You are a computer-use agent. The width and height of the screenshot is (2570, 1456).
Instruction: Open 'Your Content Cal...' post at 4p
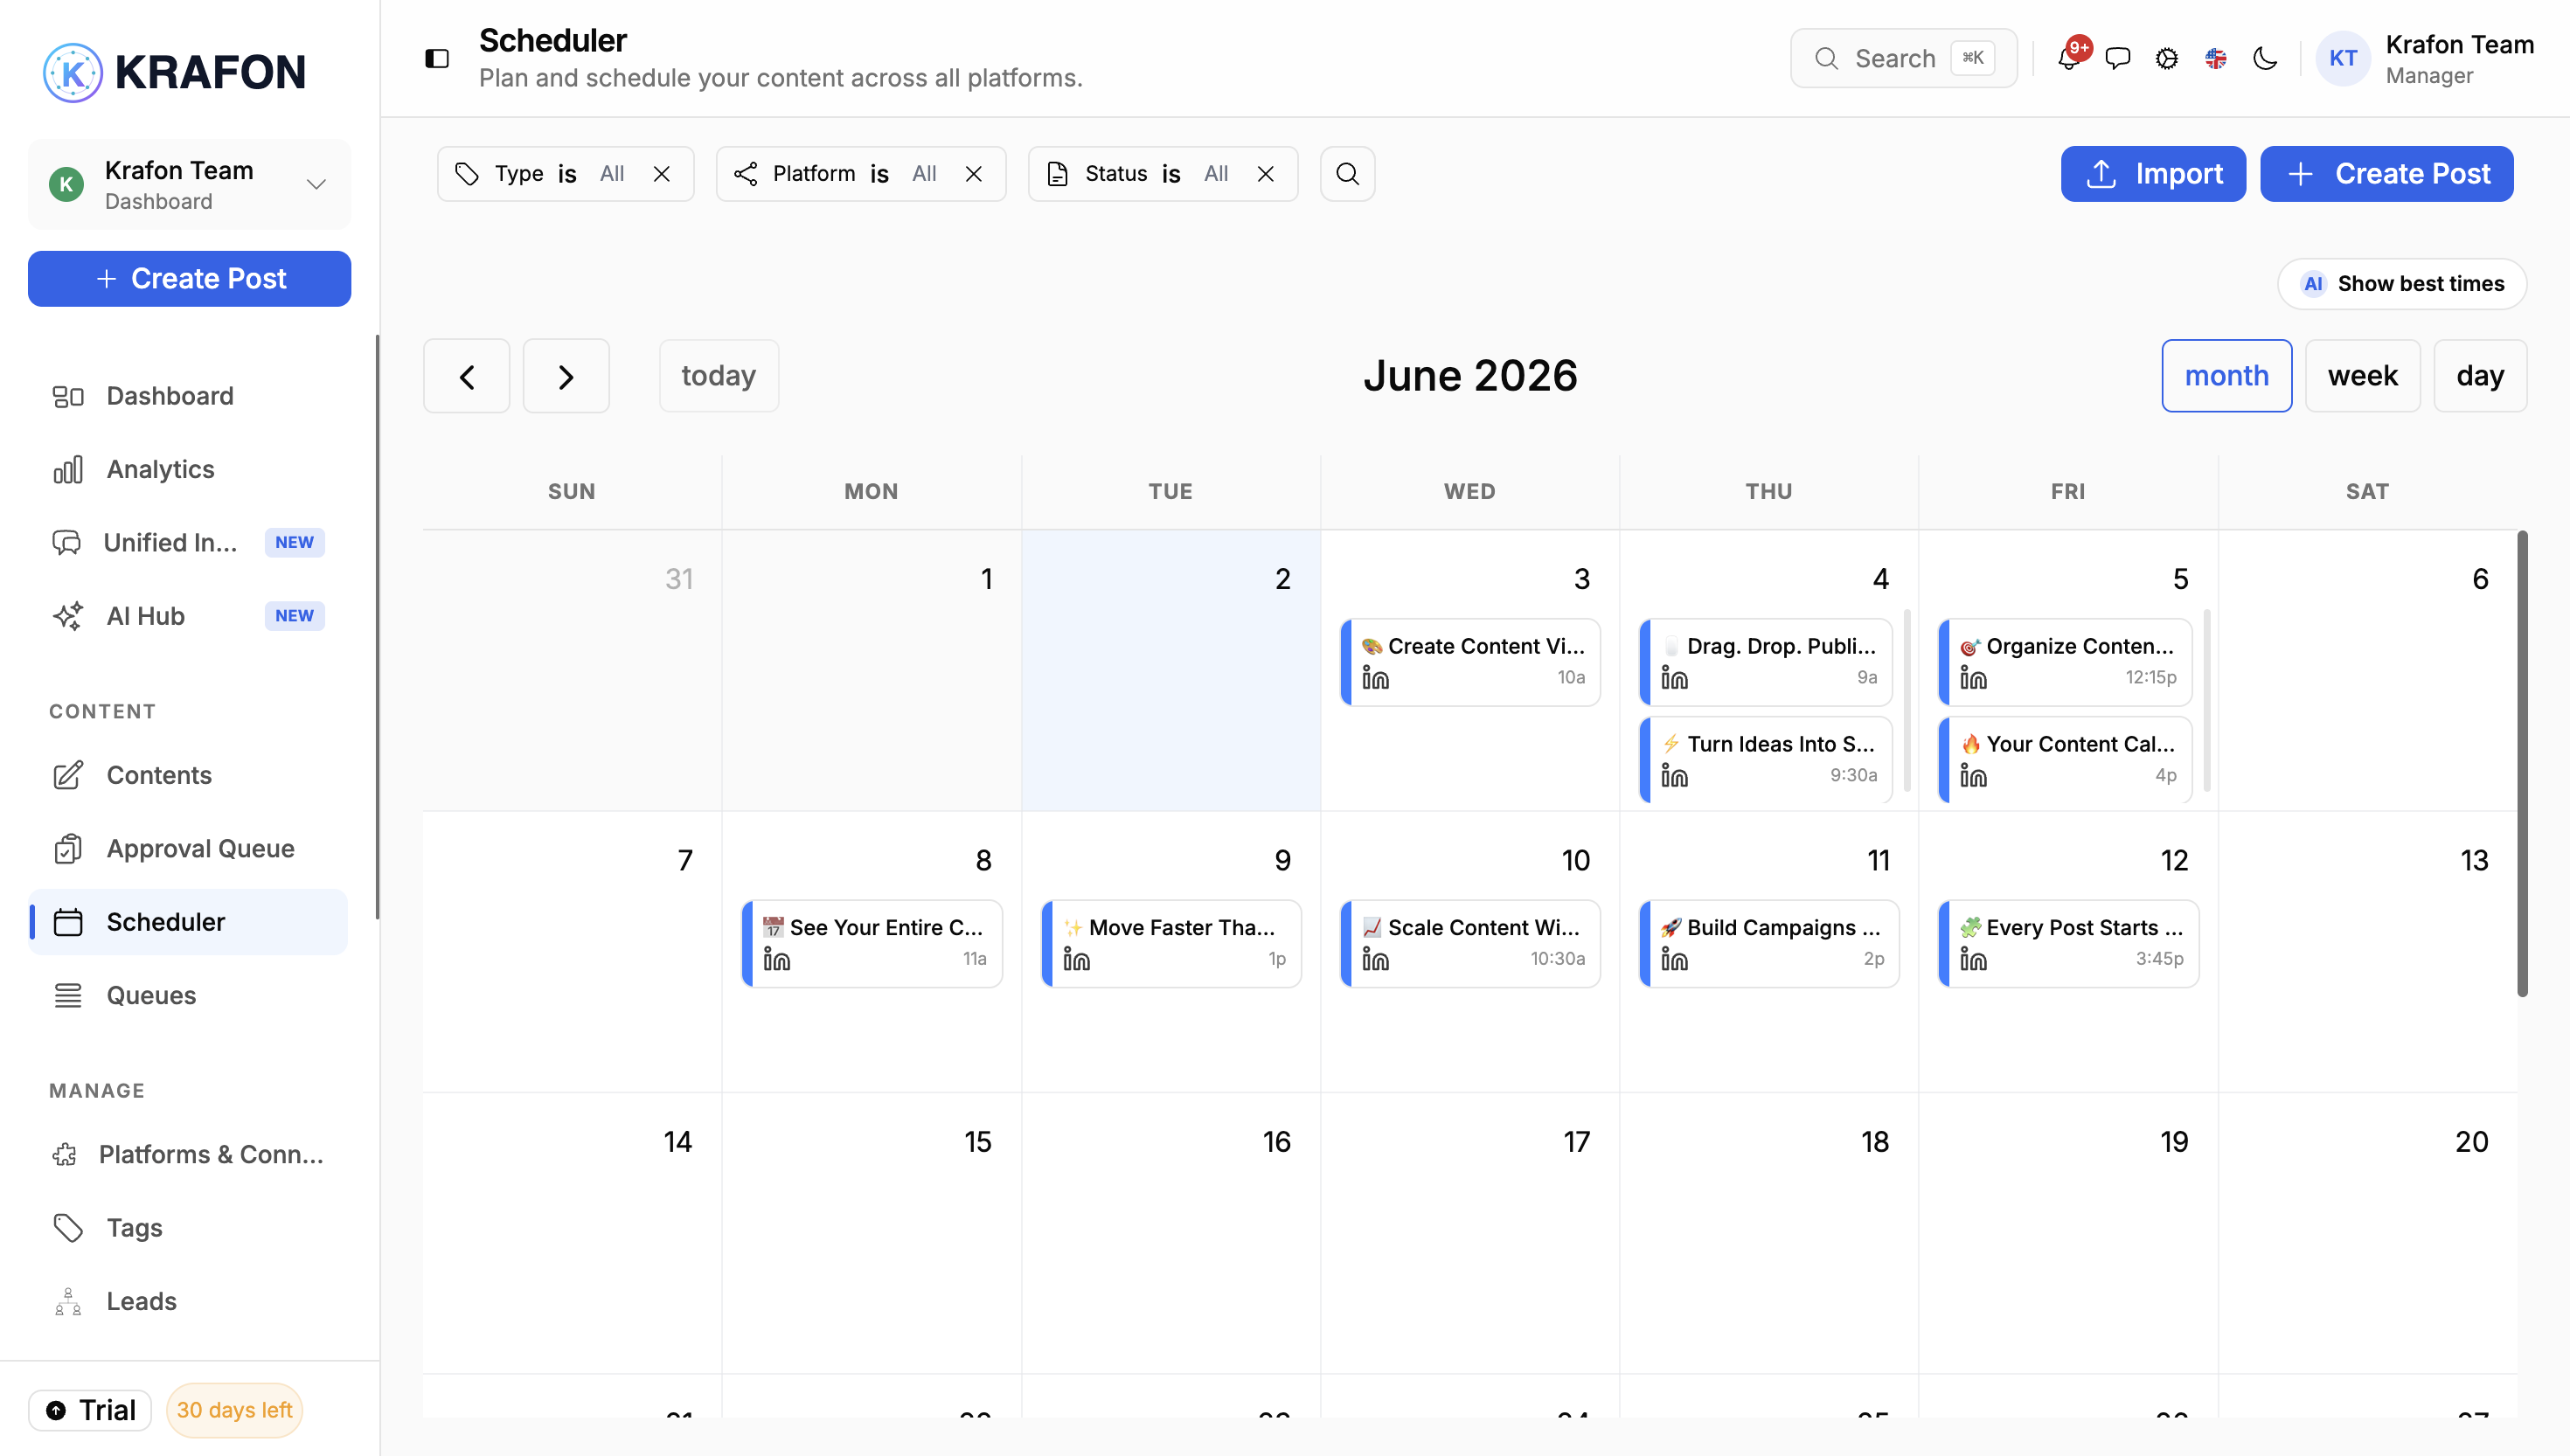[2065, 760]
